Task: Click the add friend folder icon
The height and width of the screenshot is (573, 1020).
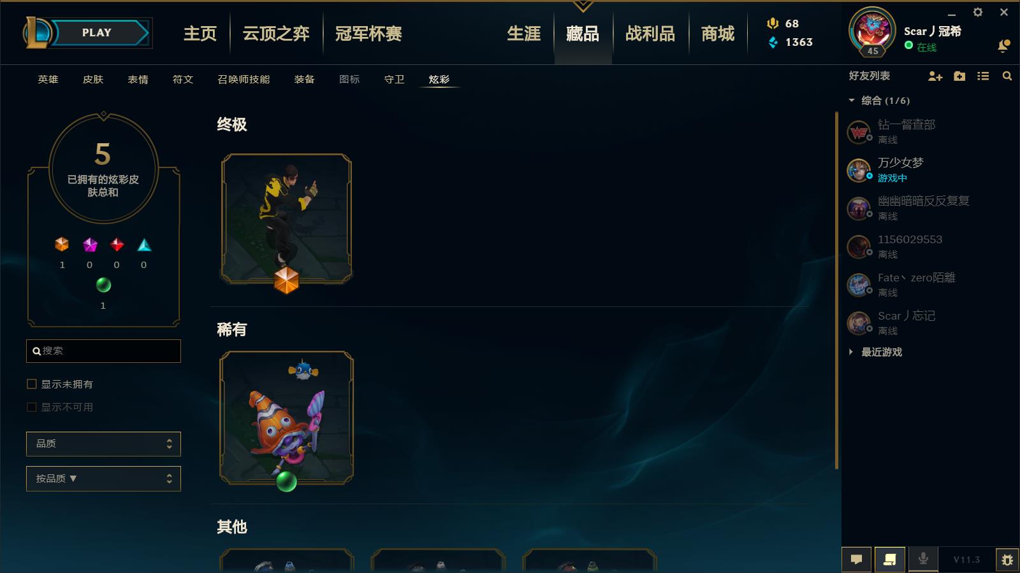Action: point(959,76)
